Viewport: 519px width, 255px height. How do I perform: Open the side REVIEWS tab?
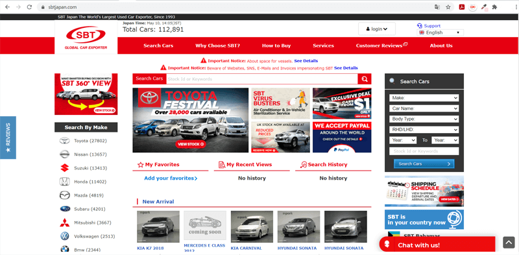8,138
